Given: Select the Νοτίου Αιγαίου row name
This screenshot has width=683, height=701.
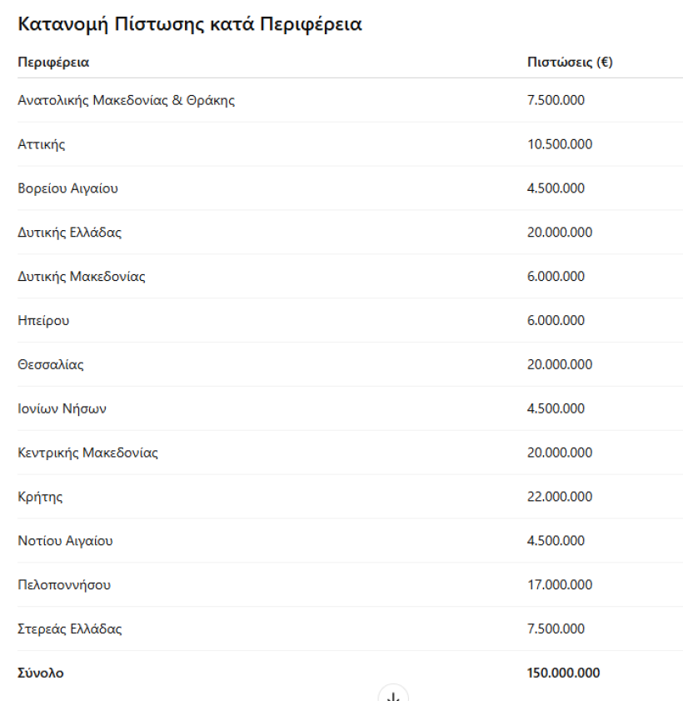Looking at the screenshot, I should (65, 541).
